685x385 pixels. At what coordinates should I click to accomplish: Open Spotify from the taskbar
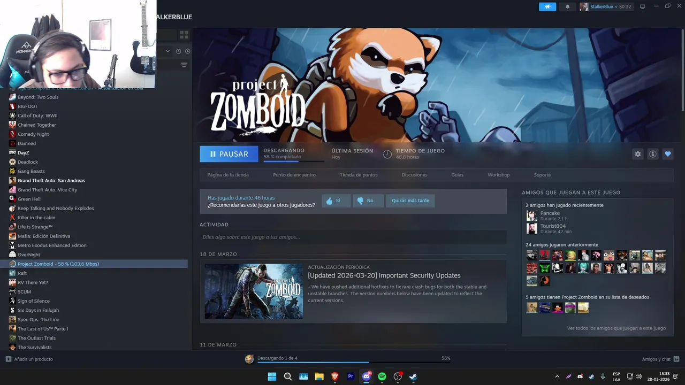tap(382, 376)
